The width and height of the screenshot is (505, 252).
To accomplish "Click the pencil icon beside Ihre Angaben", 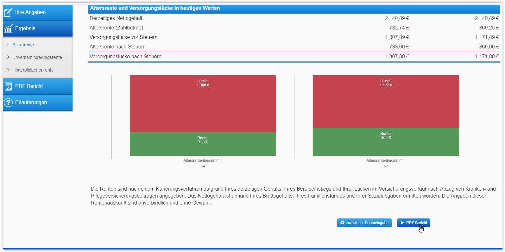I will coord(8,12).
